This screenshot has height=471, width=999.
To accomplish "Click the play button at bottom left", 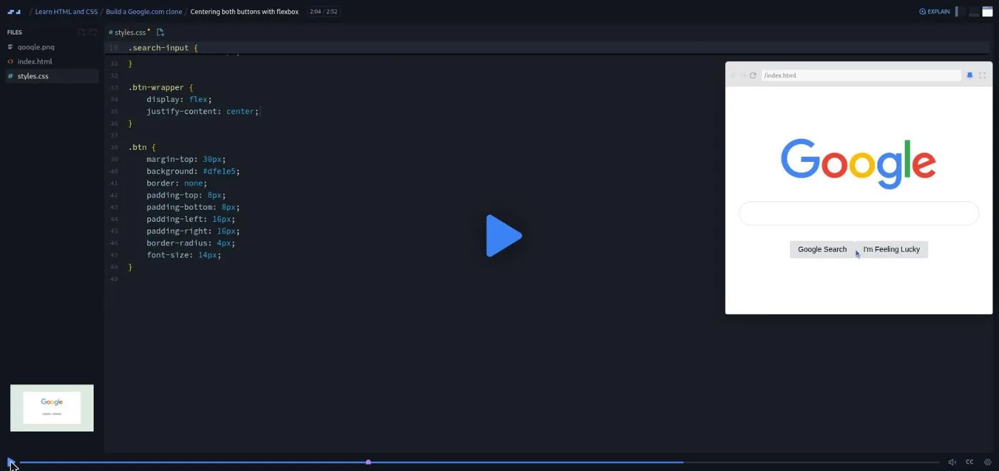I will pyautogui.click(x=11, y=462).
